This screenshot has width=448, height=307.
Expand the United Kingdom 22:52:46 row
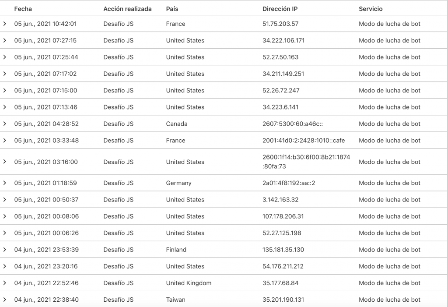tap(5, 282)
